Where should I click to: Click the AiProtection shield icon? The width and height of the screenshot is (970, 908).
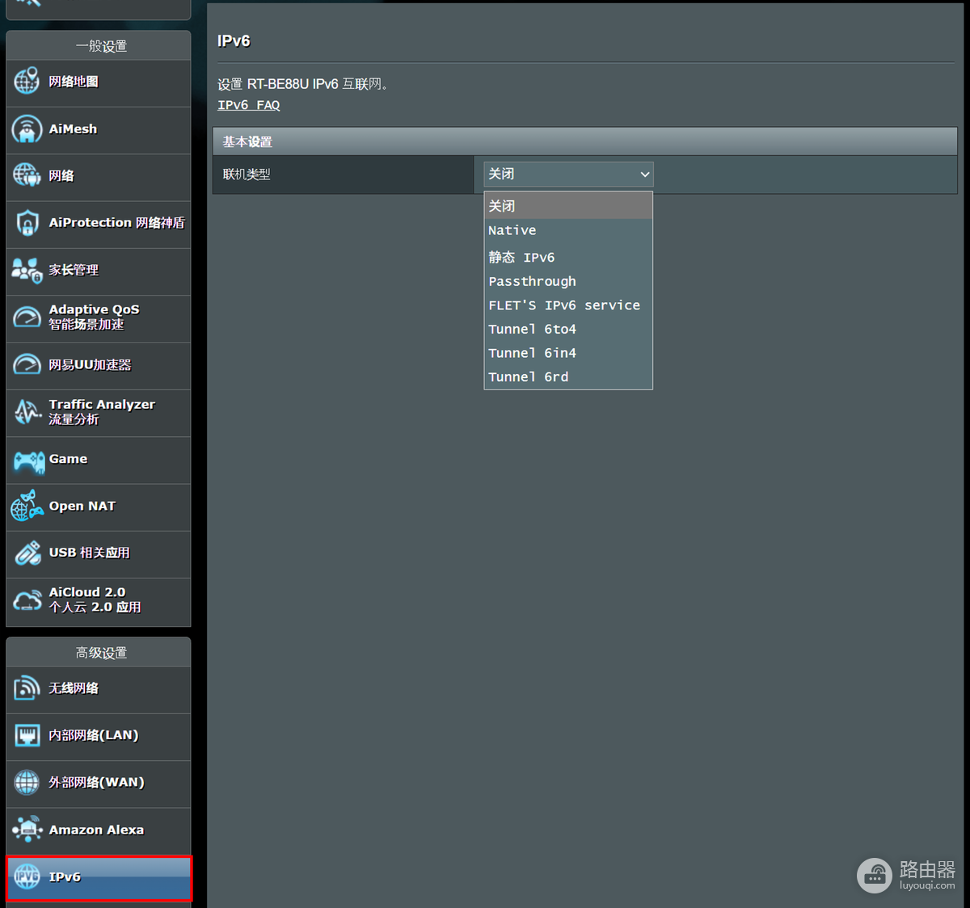[27, 223]
